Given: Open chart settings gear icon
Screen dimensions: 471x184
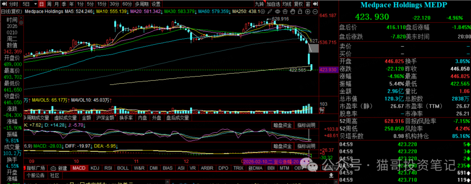Looking at the screenshot, I should 263,11.
